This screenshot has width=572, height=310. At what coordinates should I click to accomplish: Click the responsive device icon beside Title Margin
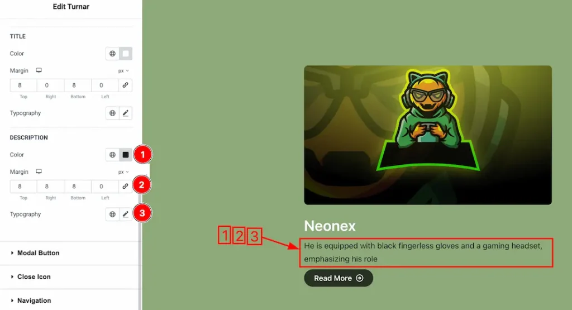[39, 70]
